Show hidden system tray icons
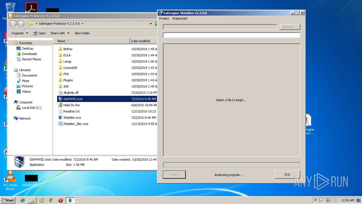Image resolution: width=362 pixels, height=204 pixels. click(x=315, y=200)
